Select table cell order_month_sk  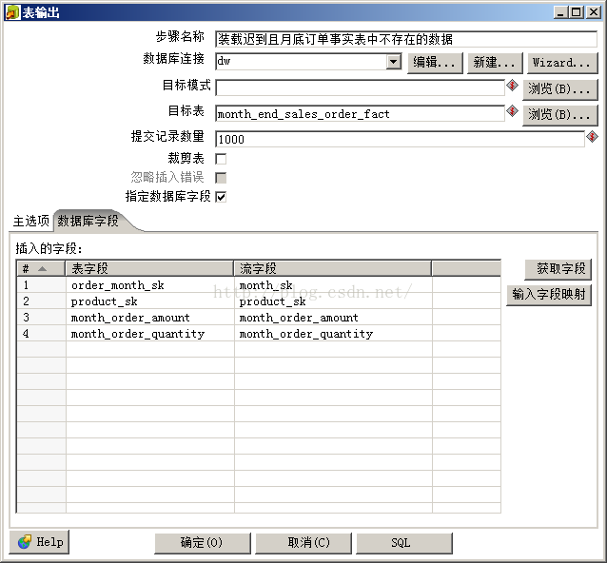[x=149, y=285]
